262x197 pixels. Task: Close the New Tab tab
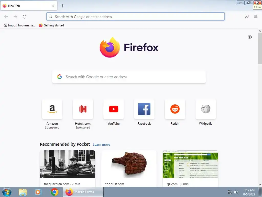pyautogui.click(x=53, y=6)
